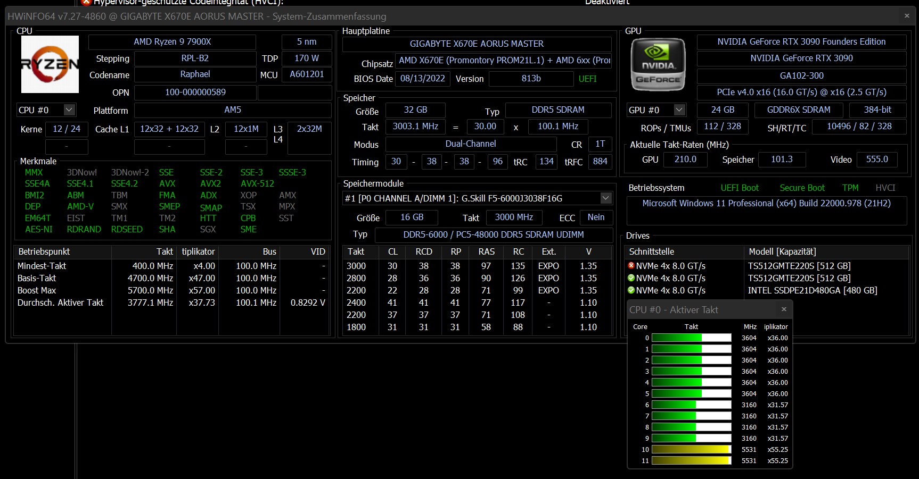This screenshot has height=479, width=919.
Task: Open the CPU #0 selector dropdown
Action: [x=69, y=110]
